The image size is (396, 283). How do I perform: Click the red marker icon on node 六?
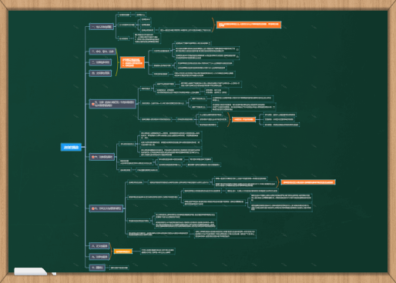click(x=93, y=157)
